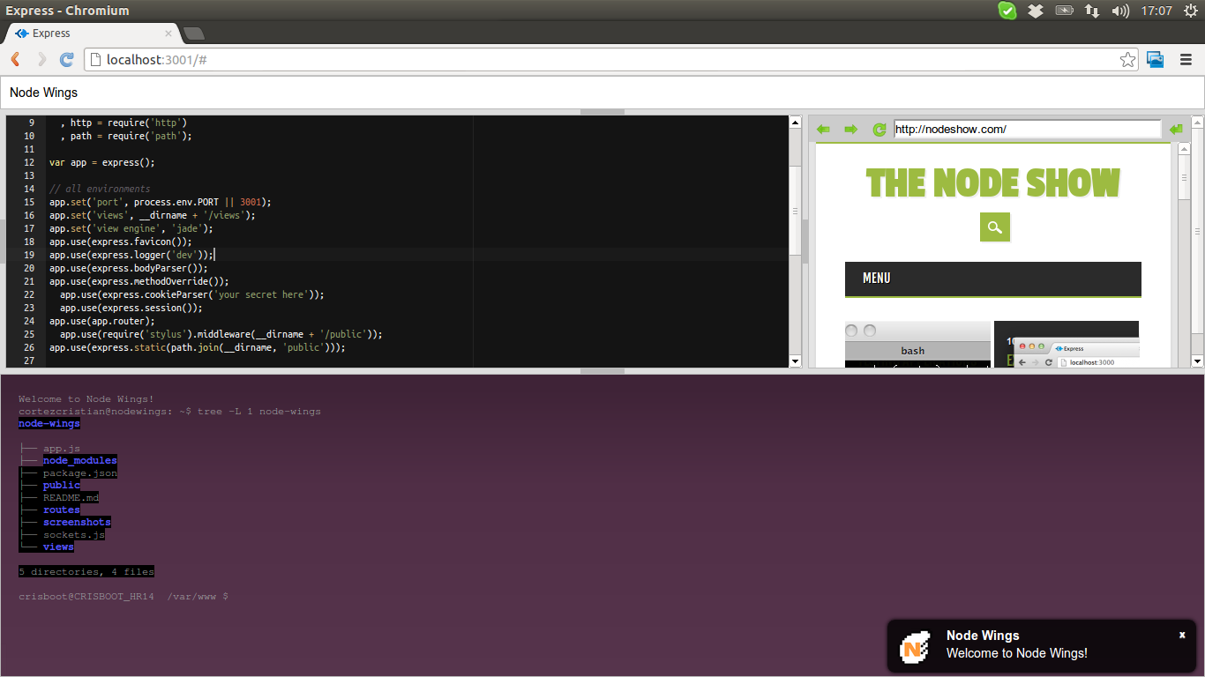The height and width of the screenshot is (677, 1205).
Task: Click line number 12 in the editor gutter
Action: pos(29,162)
